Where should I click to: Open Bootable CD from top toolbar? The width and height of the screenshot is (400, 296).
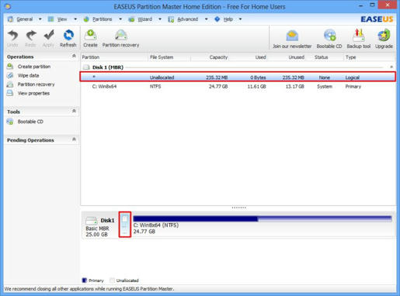329,36
